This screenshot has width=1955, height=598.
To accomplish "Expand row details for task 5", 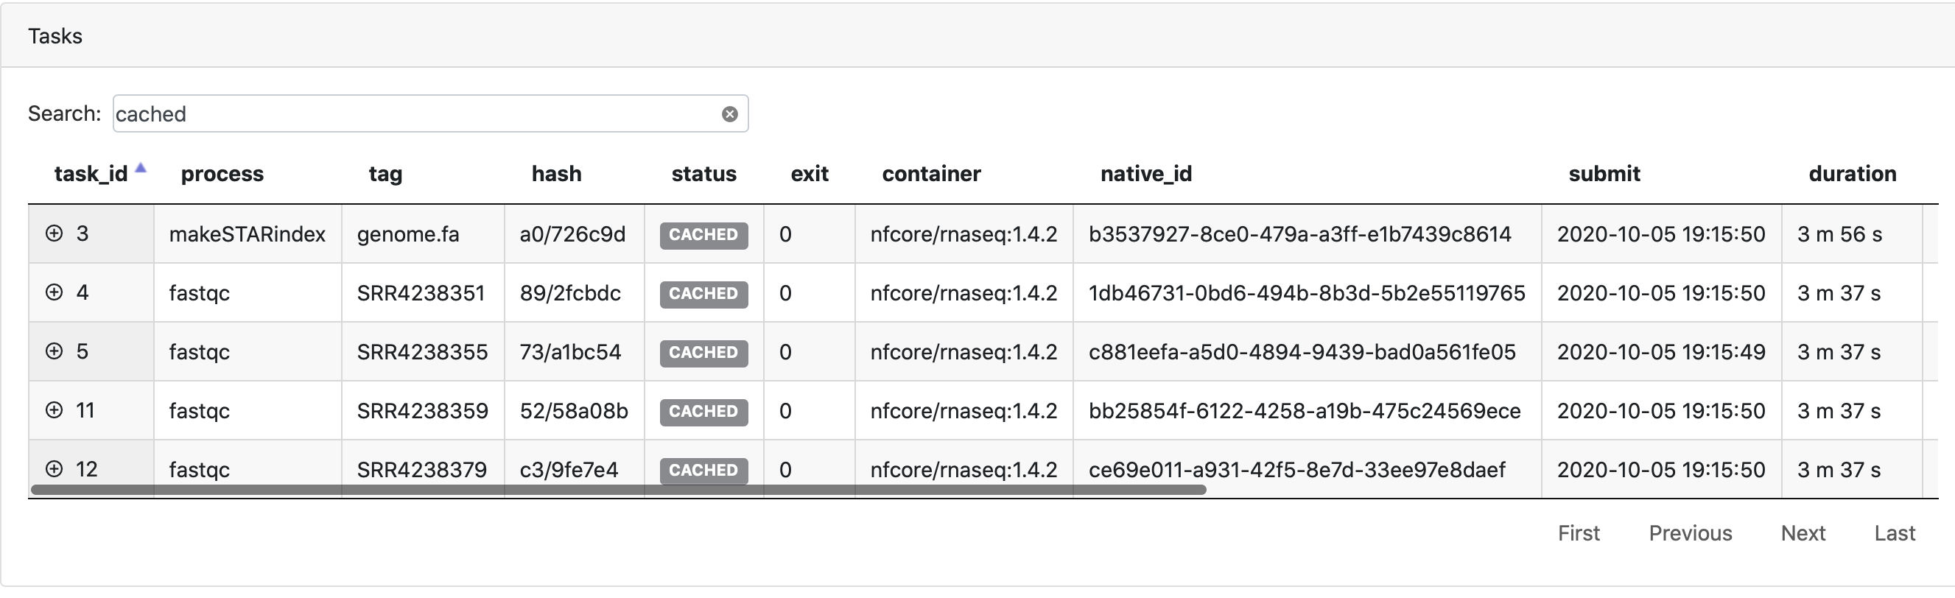I will [x=54, y=351].
